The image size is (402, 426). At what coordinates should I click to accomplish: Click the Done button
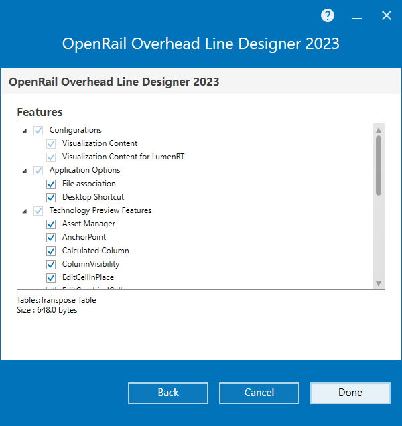[350, 393]
